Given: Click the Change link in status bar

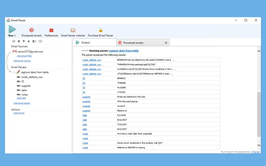Looking at the screenshot, I should coord(255,152).
